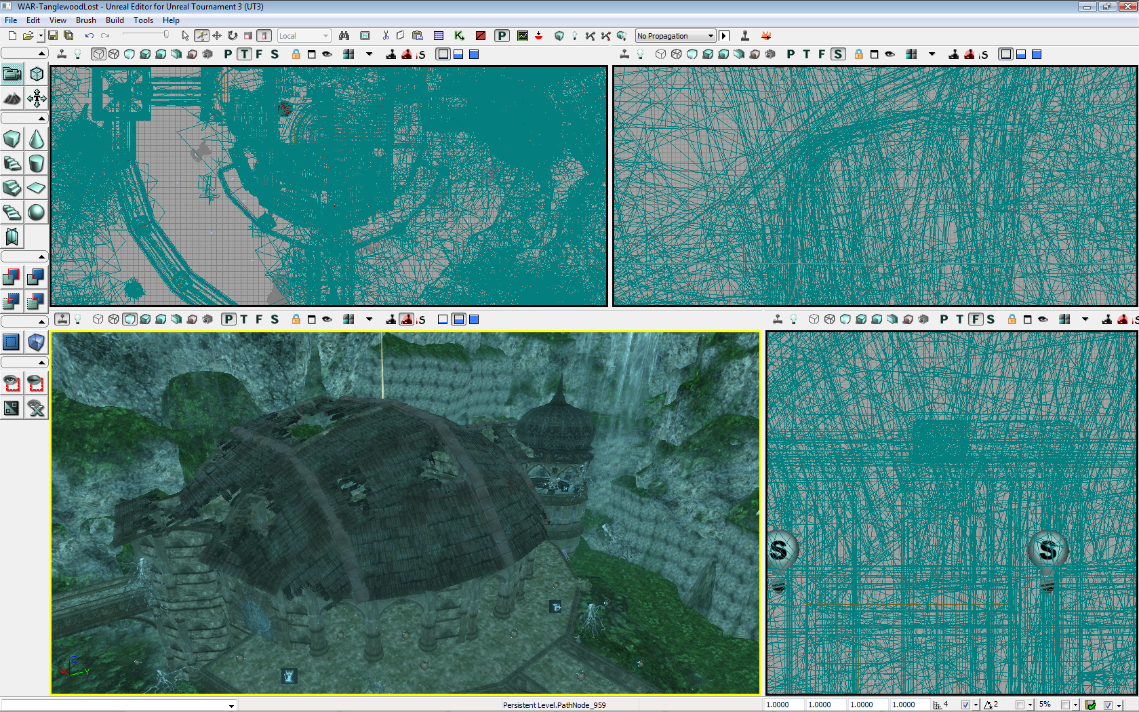Select the Cylinder brush builder
Screen dimensions: 1139x712
pos(37,164)
